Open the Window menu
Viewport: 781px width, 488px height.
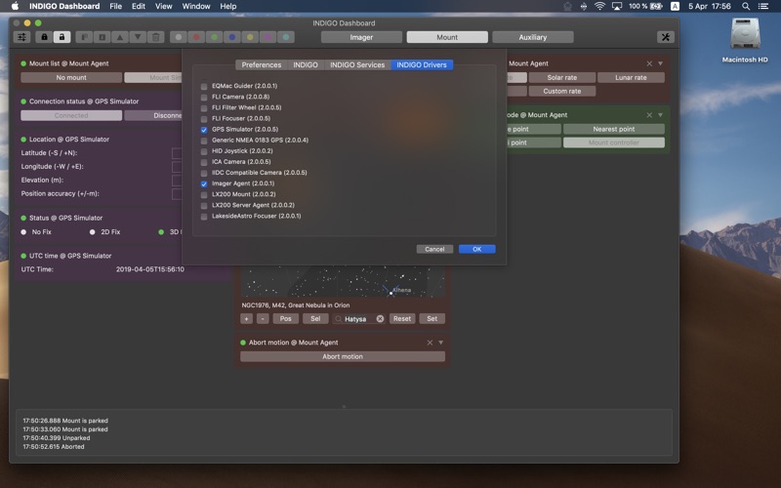tap(196, 6)
